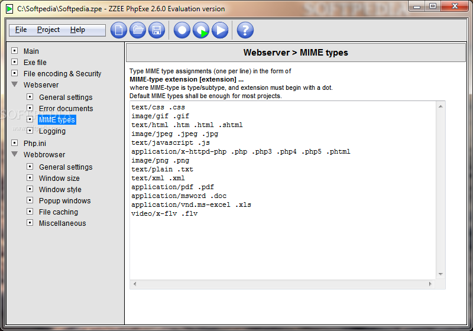This screenshot has width=473, height=331.
Task: Open the Window size page
Action: click(x=60, y=178)
